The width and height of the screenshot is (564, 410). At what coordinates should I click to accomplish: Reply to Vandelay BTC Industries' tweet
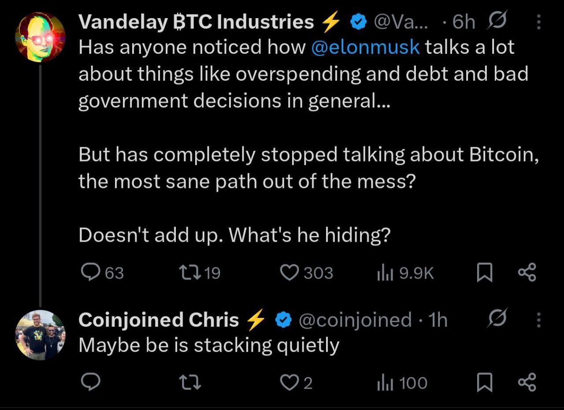(x=103, y=273)
